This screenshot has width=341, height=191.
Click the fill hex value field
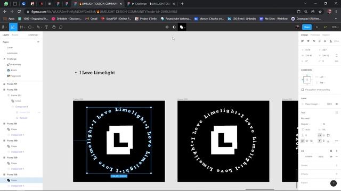309,157
